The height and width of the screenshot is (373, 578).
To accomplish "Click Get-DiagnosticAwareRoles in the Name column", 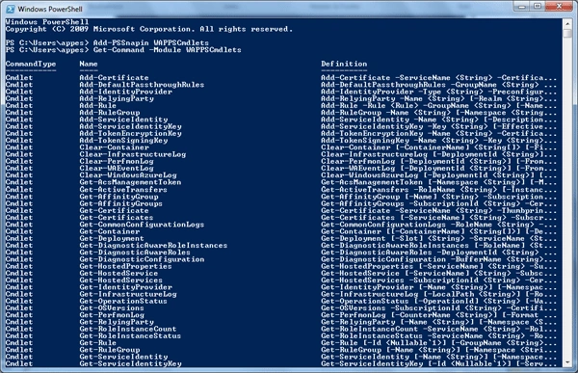I will (x=135, y=253).
